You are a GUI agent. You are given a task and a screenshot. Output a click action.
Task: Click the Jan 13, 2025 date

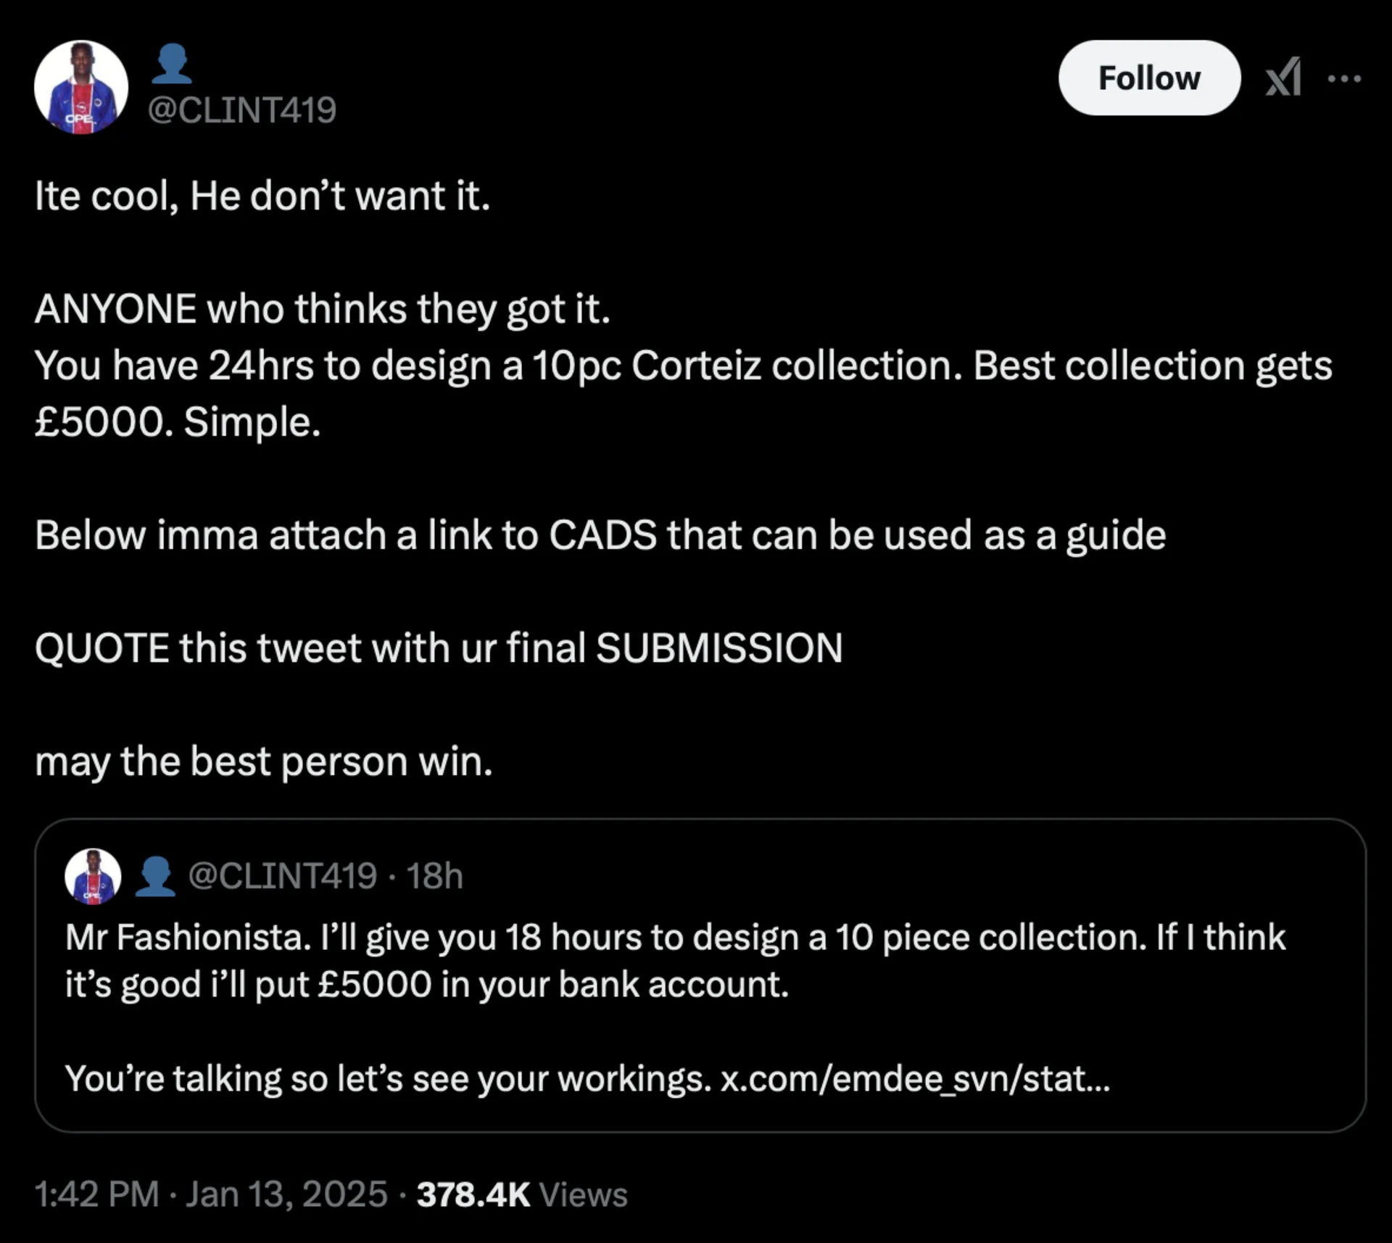[286, 1194]
